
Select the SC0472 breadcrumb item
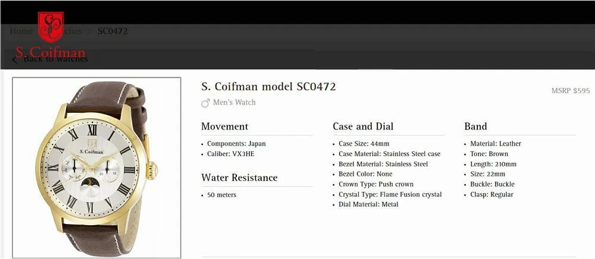click(112, 31)
